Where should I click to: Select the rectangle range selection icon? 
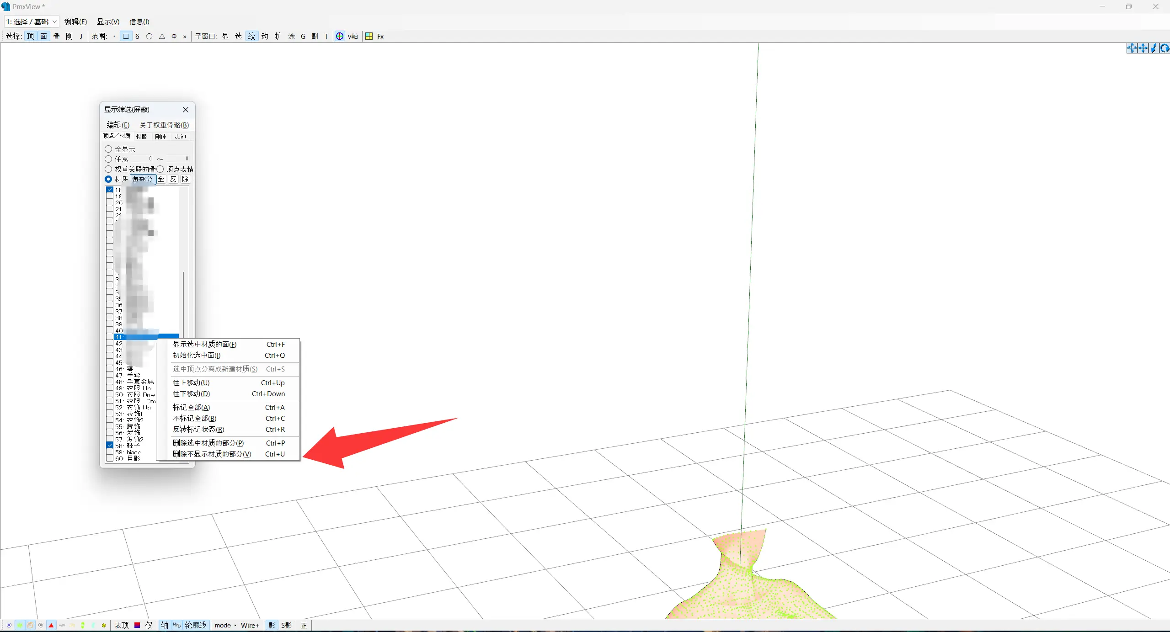click(x=126, y=37)
